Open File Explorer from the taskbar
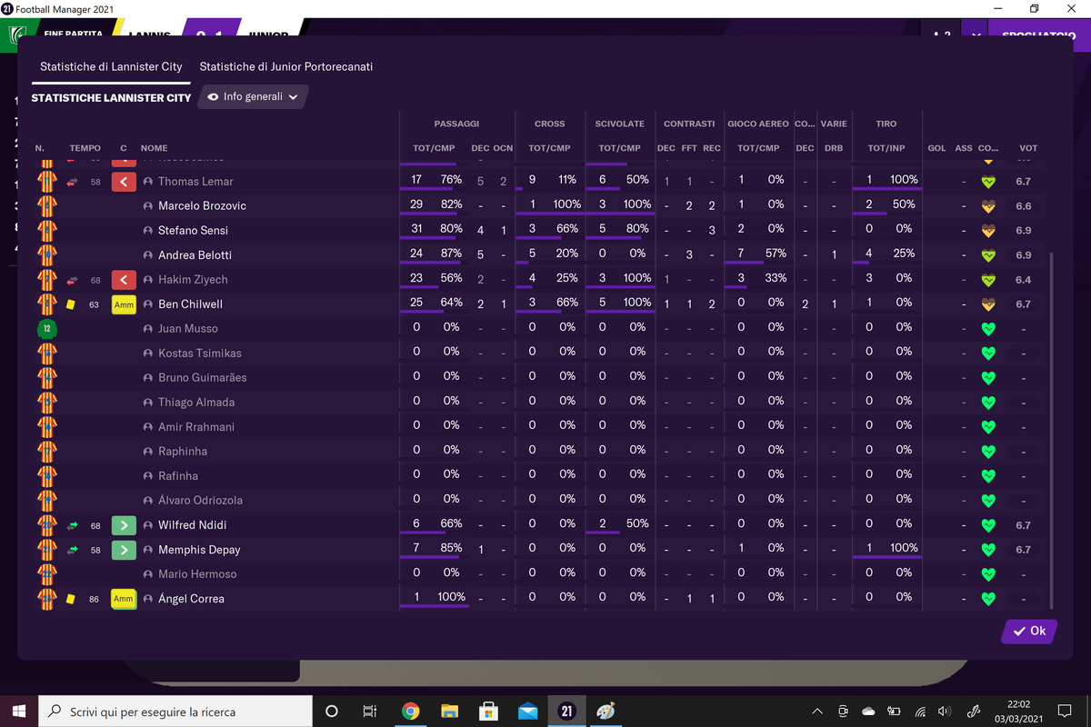Image resolution: width=1091 pixels, height=727 pixels. pyautogui.click(x=449, y=711)
